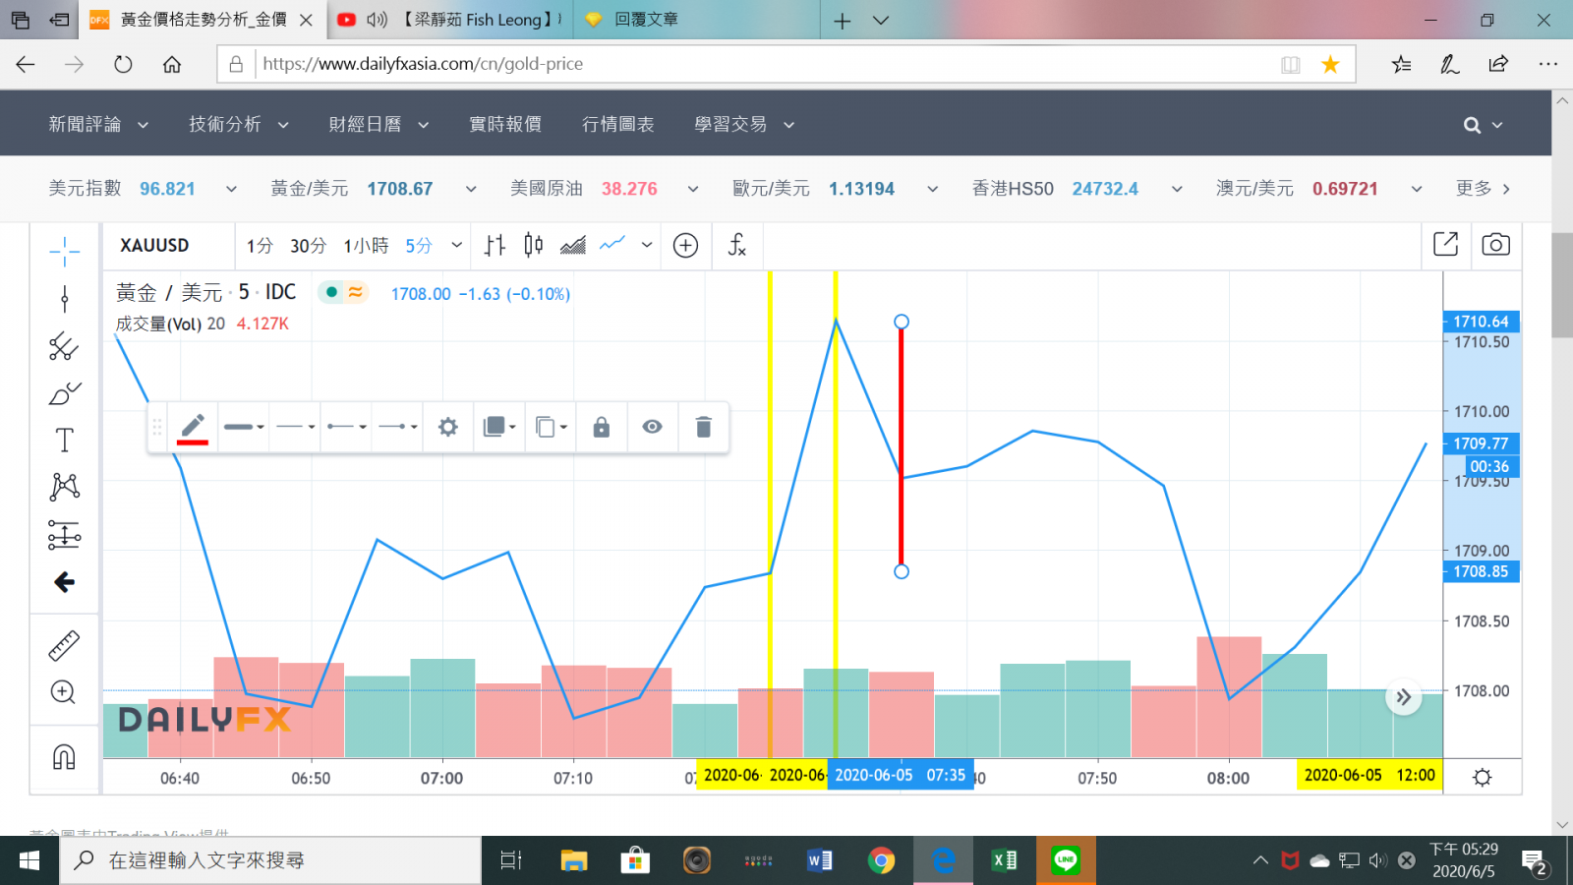
Task: Open the 技術分析 menu
Action: point(239,125)
